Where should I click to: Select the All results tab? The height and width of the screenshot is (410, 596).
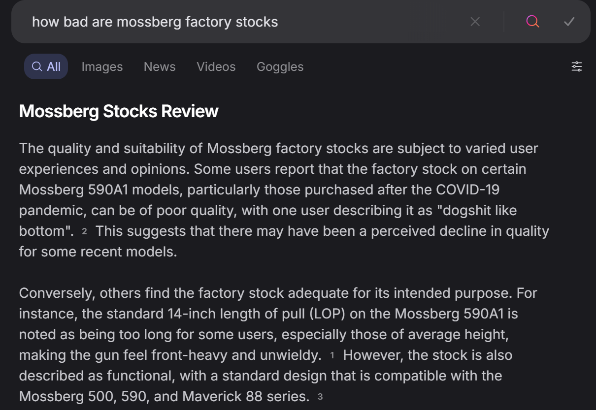pos(46,66)
